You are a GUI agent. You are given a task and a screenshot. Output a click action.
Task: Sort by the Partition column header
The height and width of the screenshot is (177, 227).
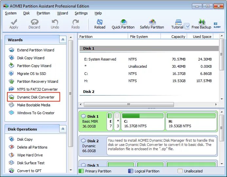(103, 37)
